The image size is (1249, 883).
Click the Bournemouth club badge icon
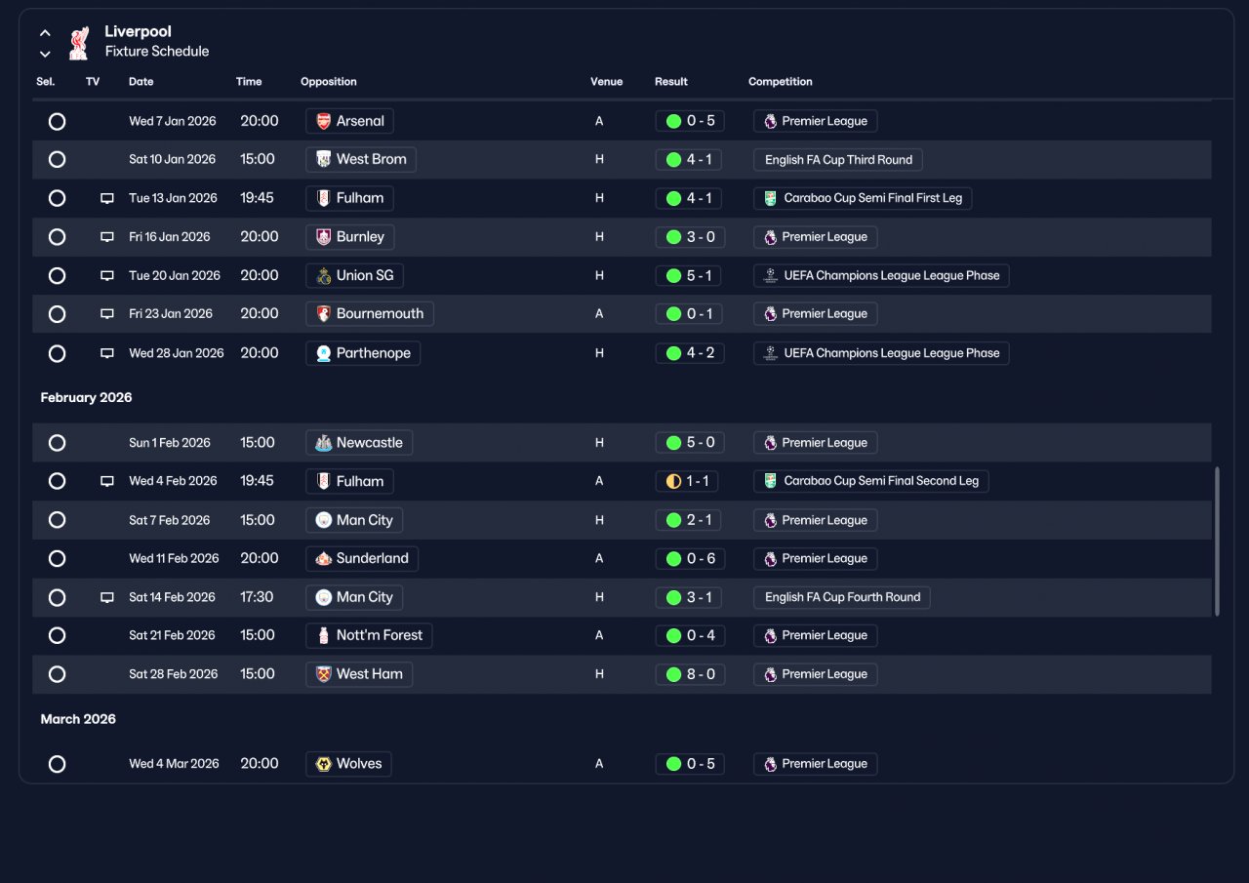tap(324, 314)
